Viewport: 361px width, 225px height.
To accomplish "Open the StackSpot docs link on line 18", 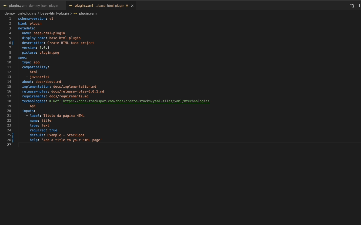I will 136,101.
